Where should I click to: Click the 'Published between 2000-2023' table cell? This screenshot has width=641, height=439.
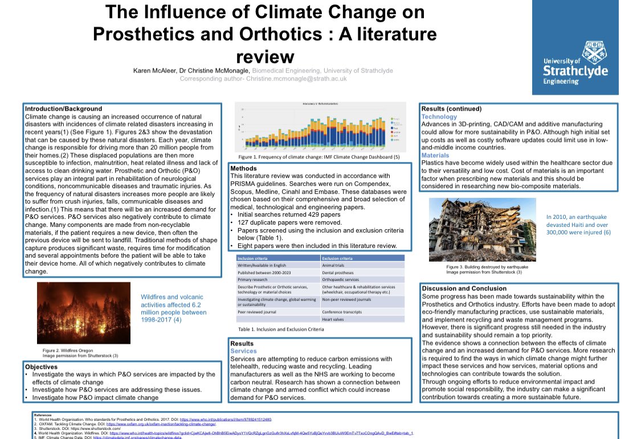[278, 273]
